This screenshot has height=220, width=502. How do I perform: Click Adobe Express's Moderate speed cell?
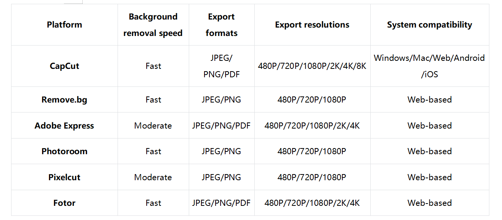153,125
